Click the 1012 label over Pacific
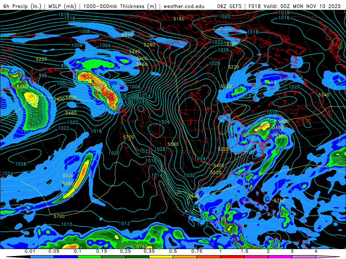 [124, 224]
